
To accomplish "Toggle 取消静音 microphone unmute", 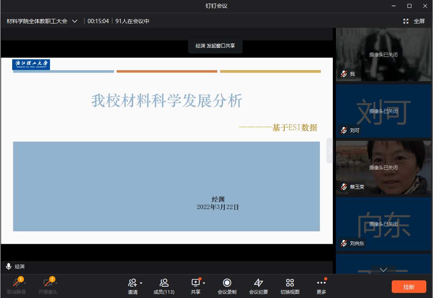I will [x=16, y=283].
